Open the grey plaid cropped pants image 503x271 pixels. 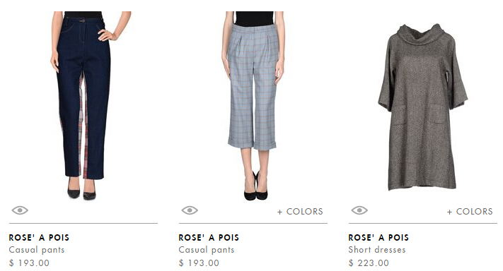[x=253, y=106]
